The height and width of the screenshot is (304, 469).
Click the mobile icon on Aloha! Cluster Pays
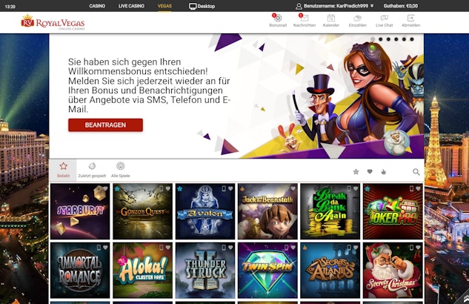tap(162, 248)
